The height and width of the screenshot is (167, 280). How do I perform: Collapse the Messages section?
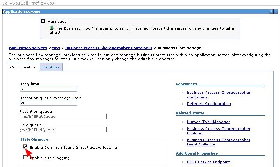[x=43, y=21]
